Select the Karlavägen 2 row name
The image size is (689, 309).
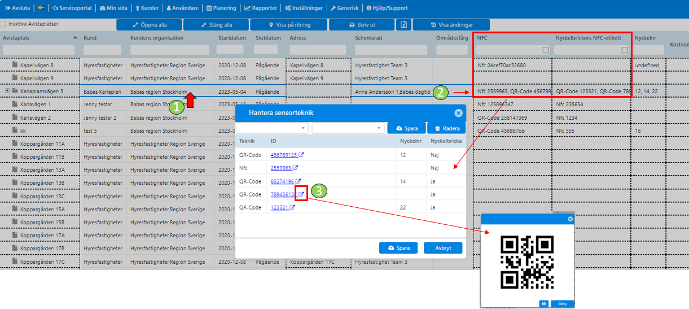click(36, 117)
